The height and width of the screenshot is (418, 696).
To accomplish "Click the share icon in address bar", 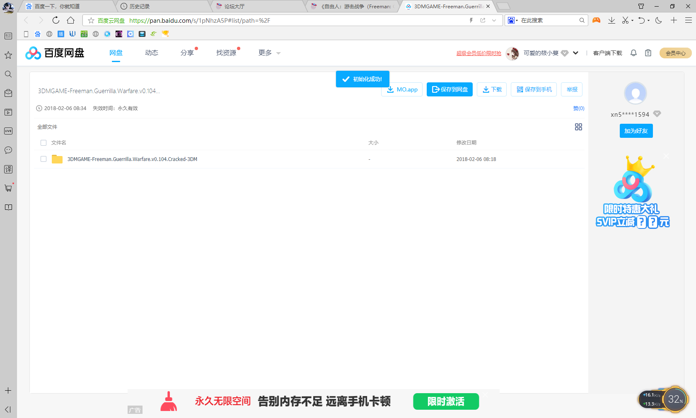I will click(x=483, y=20).
